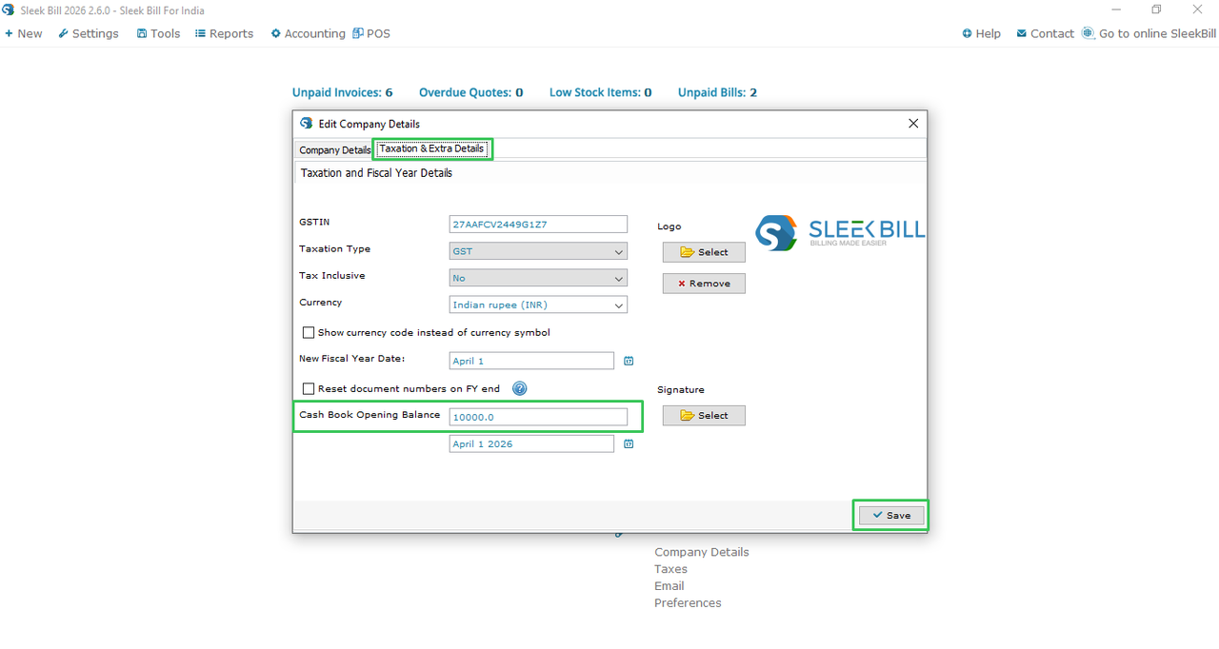This screenshot has height=649, width=1219.
Task: Select the Taxation & Extra Details tab
Action: point(432,148)
